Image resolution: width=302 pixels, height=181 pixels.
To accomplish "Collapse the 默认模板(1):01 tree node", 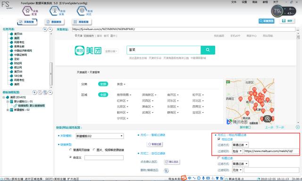I will point(8,101).
